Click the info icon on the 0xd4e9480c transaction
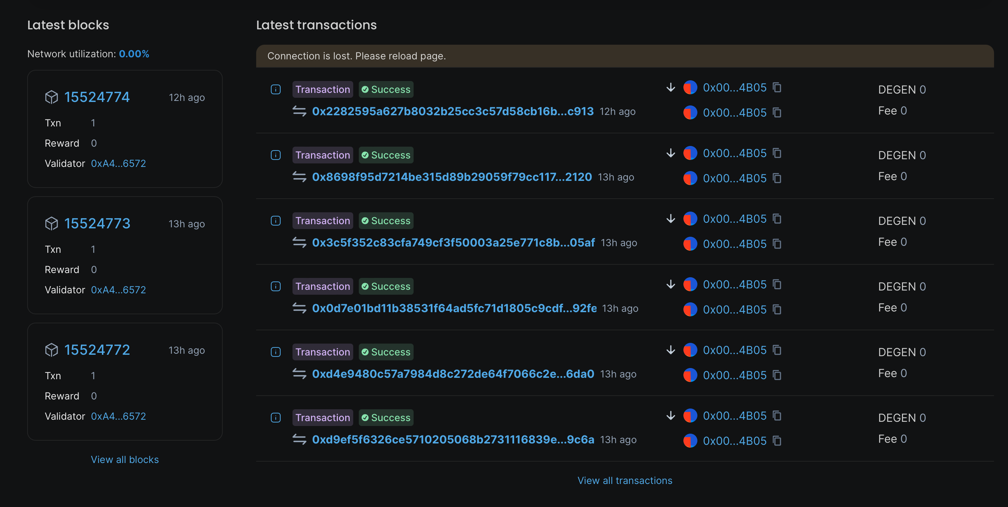 tap(275, 352)
